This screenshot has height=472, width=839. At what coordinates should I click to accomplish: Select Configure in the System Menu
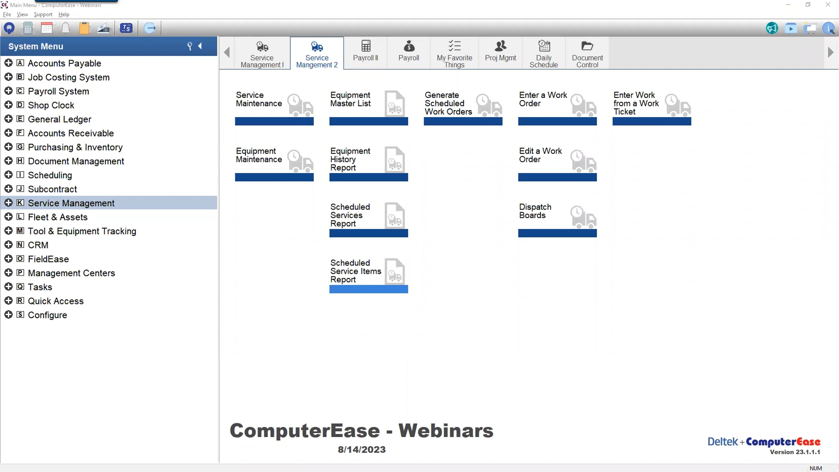(109, 315)
